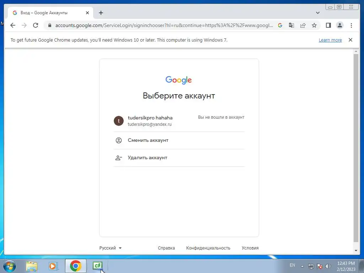The height and width of the screenshot is (273, 364).
Task: Open Windows Explorer from the taskbar
Action: click(32, 266)
